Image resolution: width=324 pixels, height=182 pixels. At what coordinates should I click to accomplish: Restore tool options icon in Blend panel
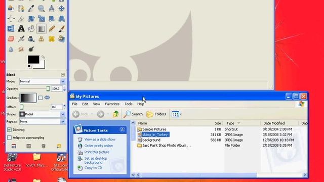pyautogui.click(x=28, y=146)
